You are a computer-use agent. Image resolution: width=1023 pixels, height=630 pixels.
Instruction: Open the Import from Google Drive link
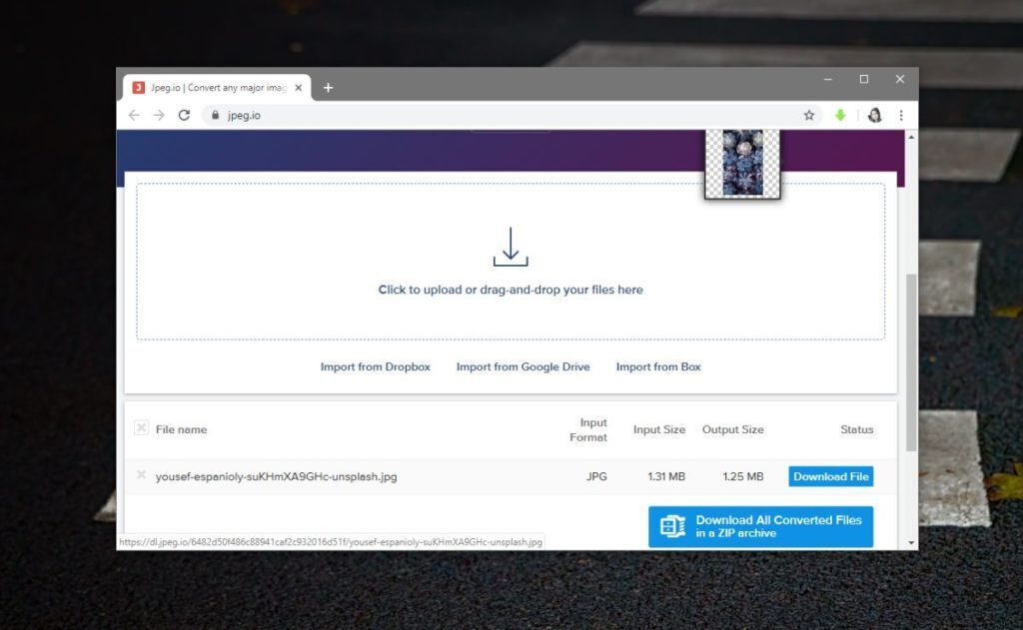tap(522, 366)
